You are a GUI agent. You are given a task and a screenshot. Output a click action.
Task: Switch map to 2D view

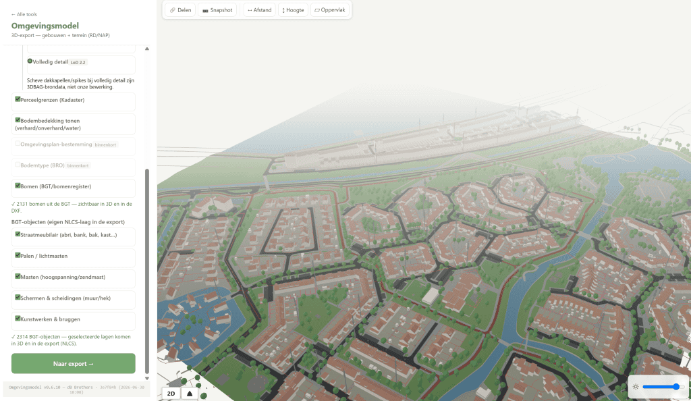point(171,394)
